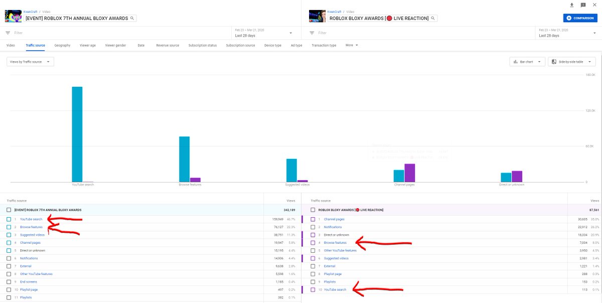Sort LIVE REACTION table by Views column header
The width and height of the screenshot is (602, 303).
coord(595,200)
